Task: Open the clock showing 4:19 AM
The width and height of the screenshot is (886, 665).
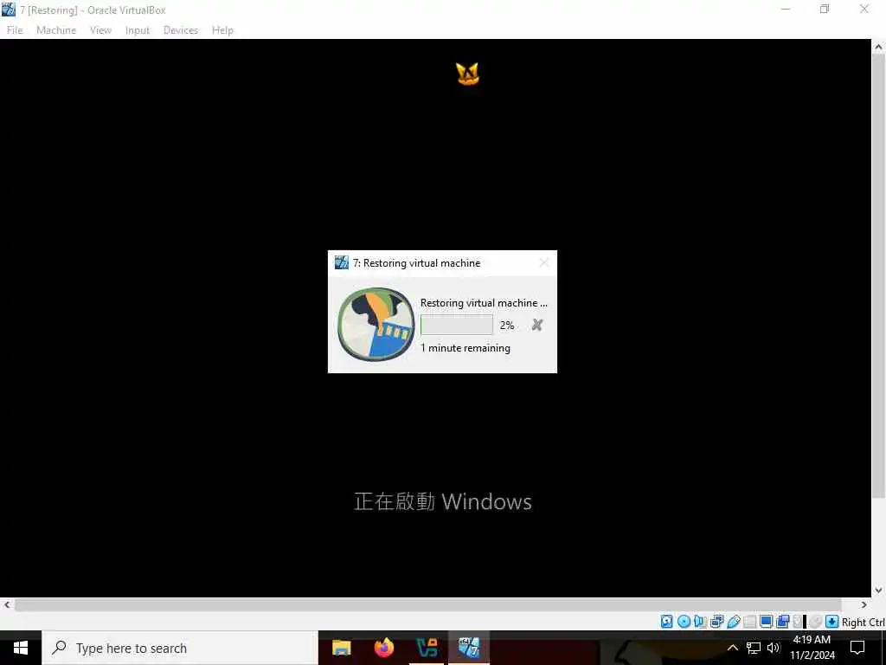Action: (x=812, y=648)
